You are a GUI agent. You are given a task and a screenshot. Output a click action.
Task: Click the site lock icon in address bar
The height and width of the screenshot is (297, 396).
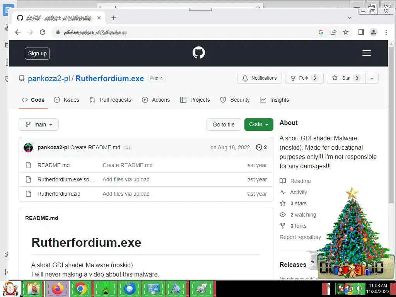pyautogui.click(x=58, y=32)
